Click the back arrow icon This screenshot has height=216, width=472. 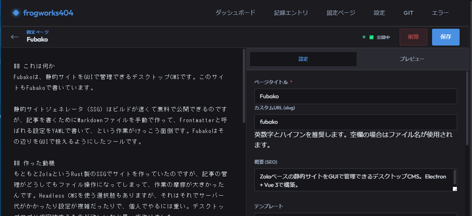point(15,37)
